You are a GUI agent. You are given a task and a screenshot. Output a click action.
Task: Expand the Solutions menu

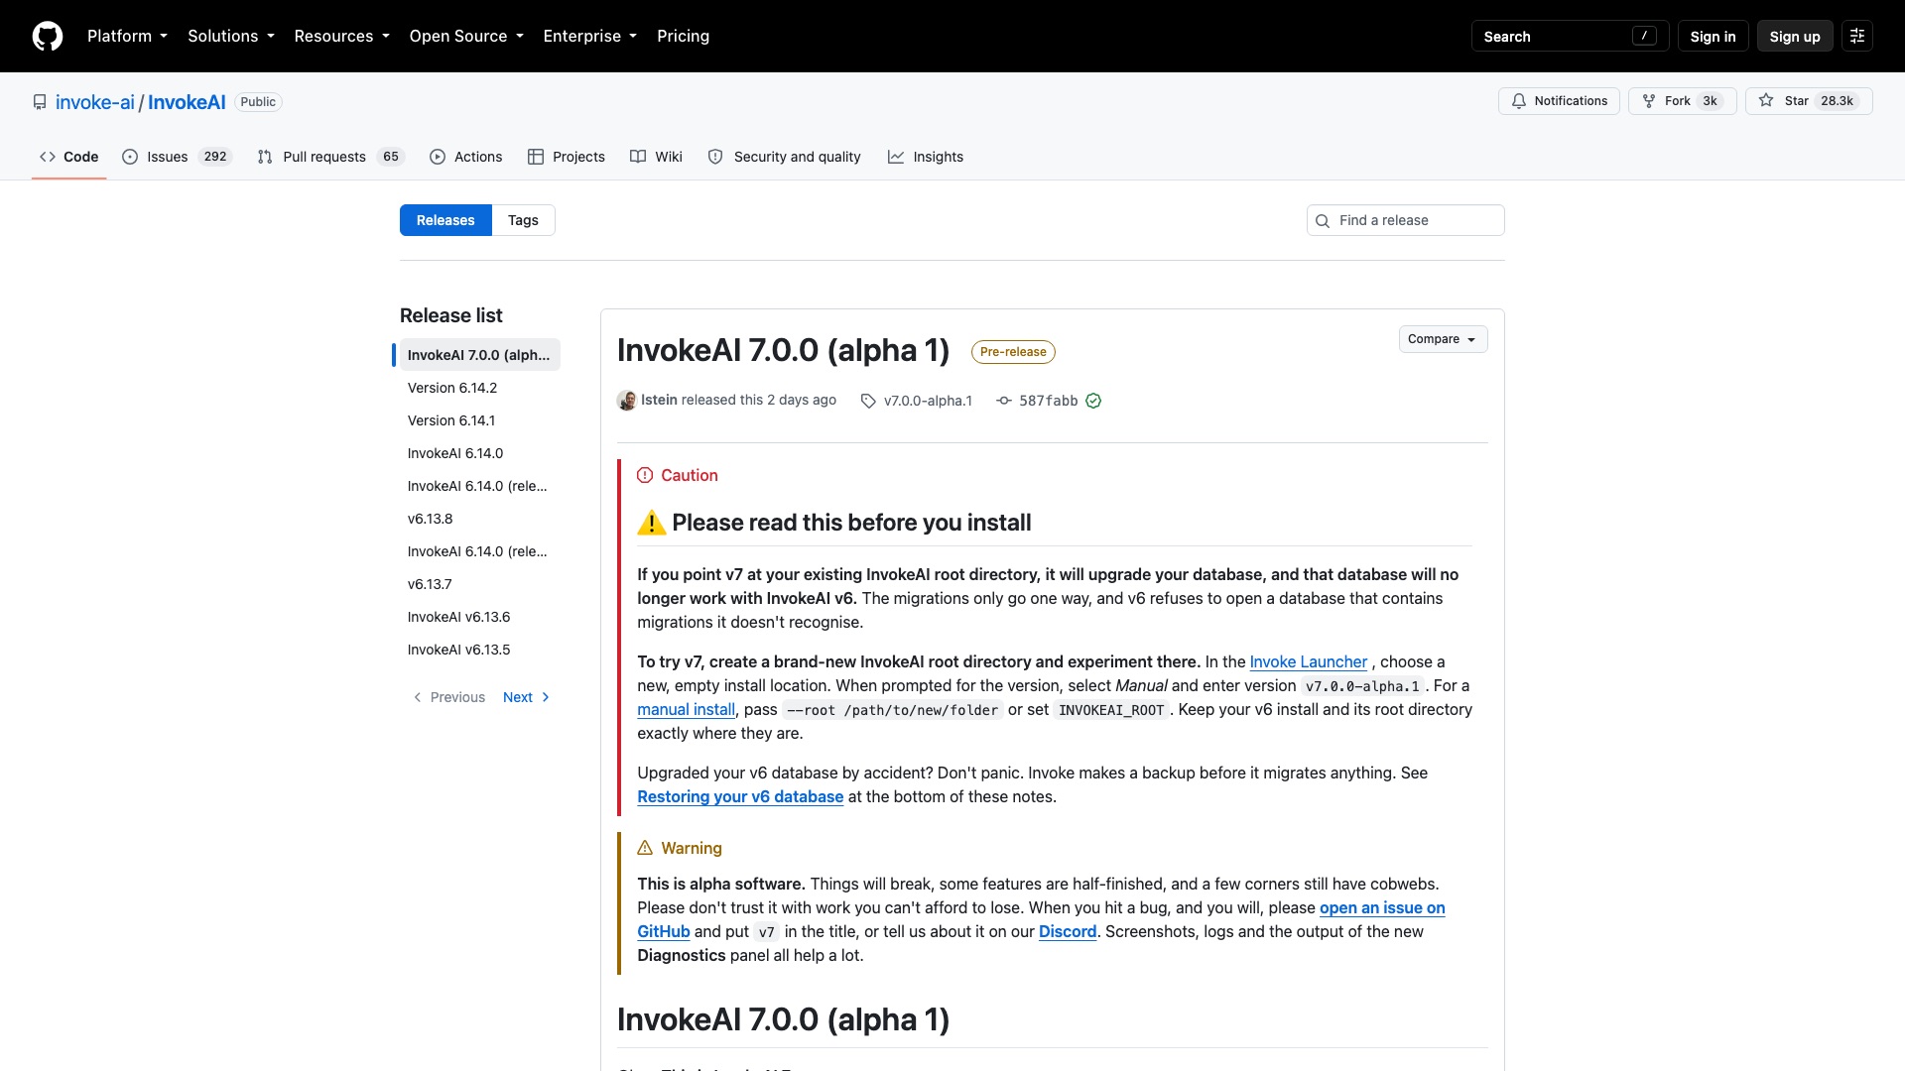point(231,36)
